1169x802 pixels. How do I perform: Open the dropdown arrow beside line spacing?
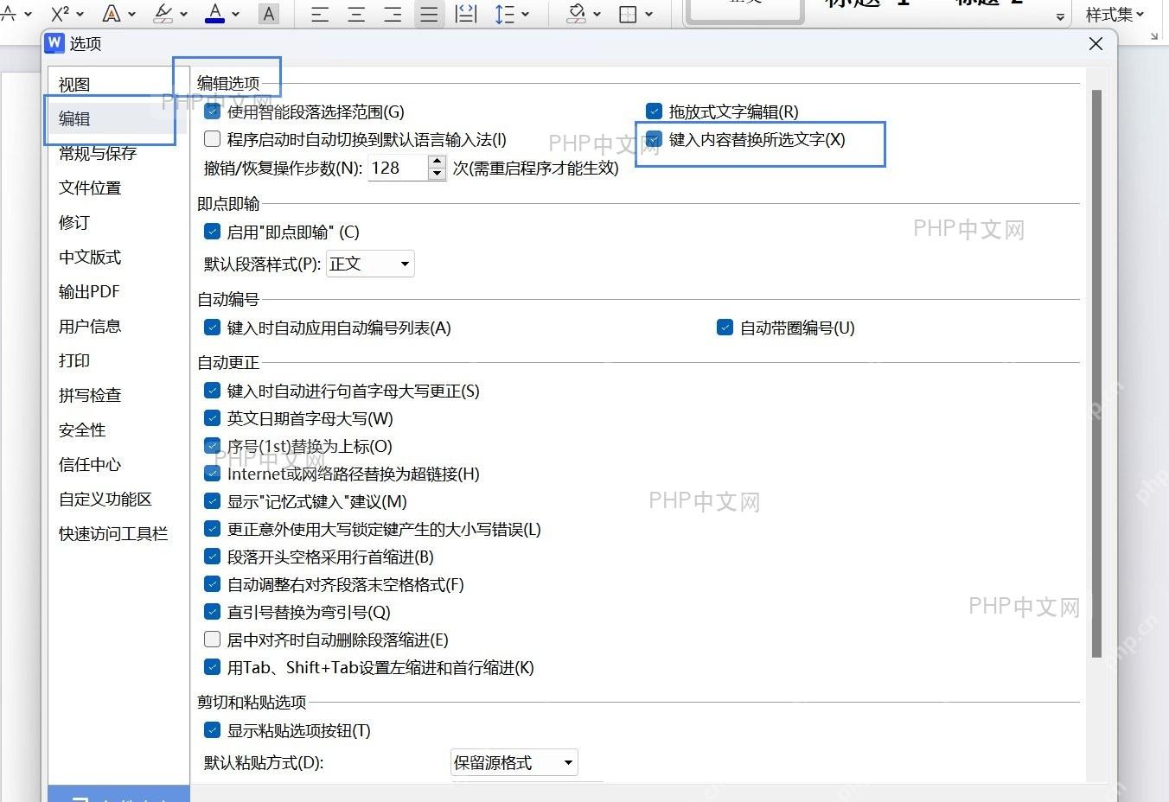coord(525,14)
